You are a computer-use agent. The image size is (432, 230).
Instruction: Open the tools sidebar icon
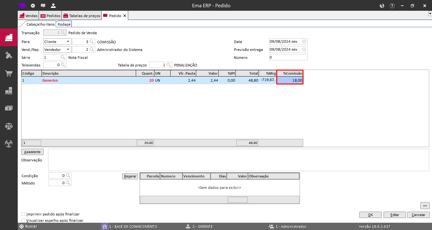(x=9, y=55)
